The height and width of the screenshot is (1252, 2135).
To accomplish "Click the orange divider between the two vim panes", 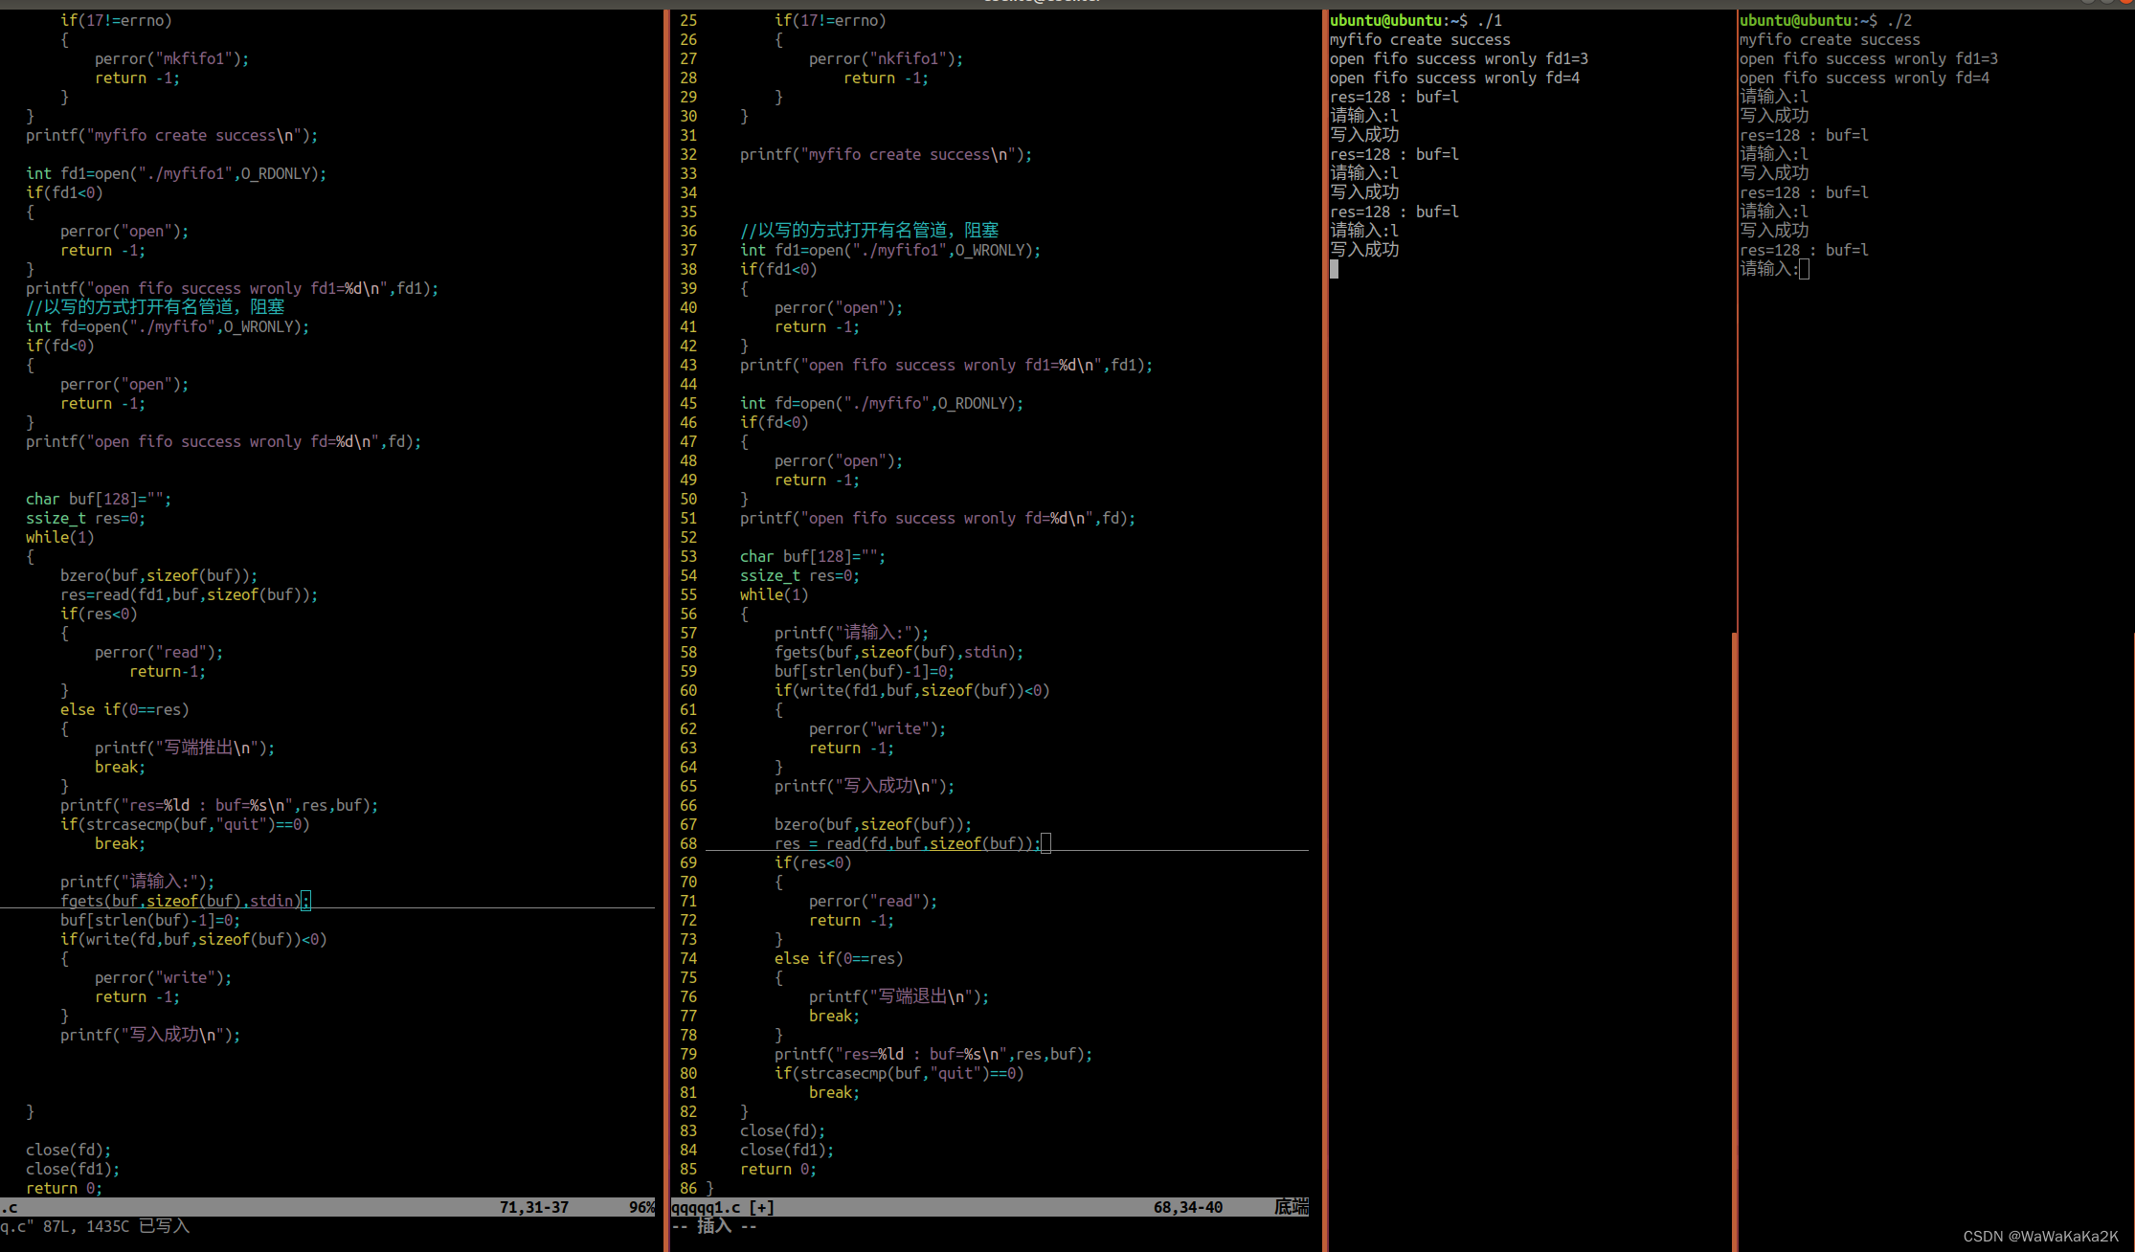I will [x=665, y=622].
